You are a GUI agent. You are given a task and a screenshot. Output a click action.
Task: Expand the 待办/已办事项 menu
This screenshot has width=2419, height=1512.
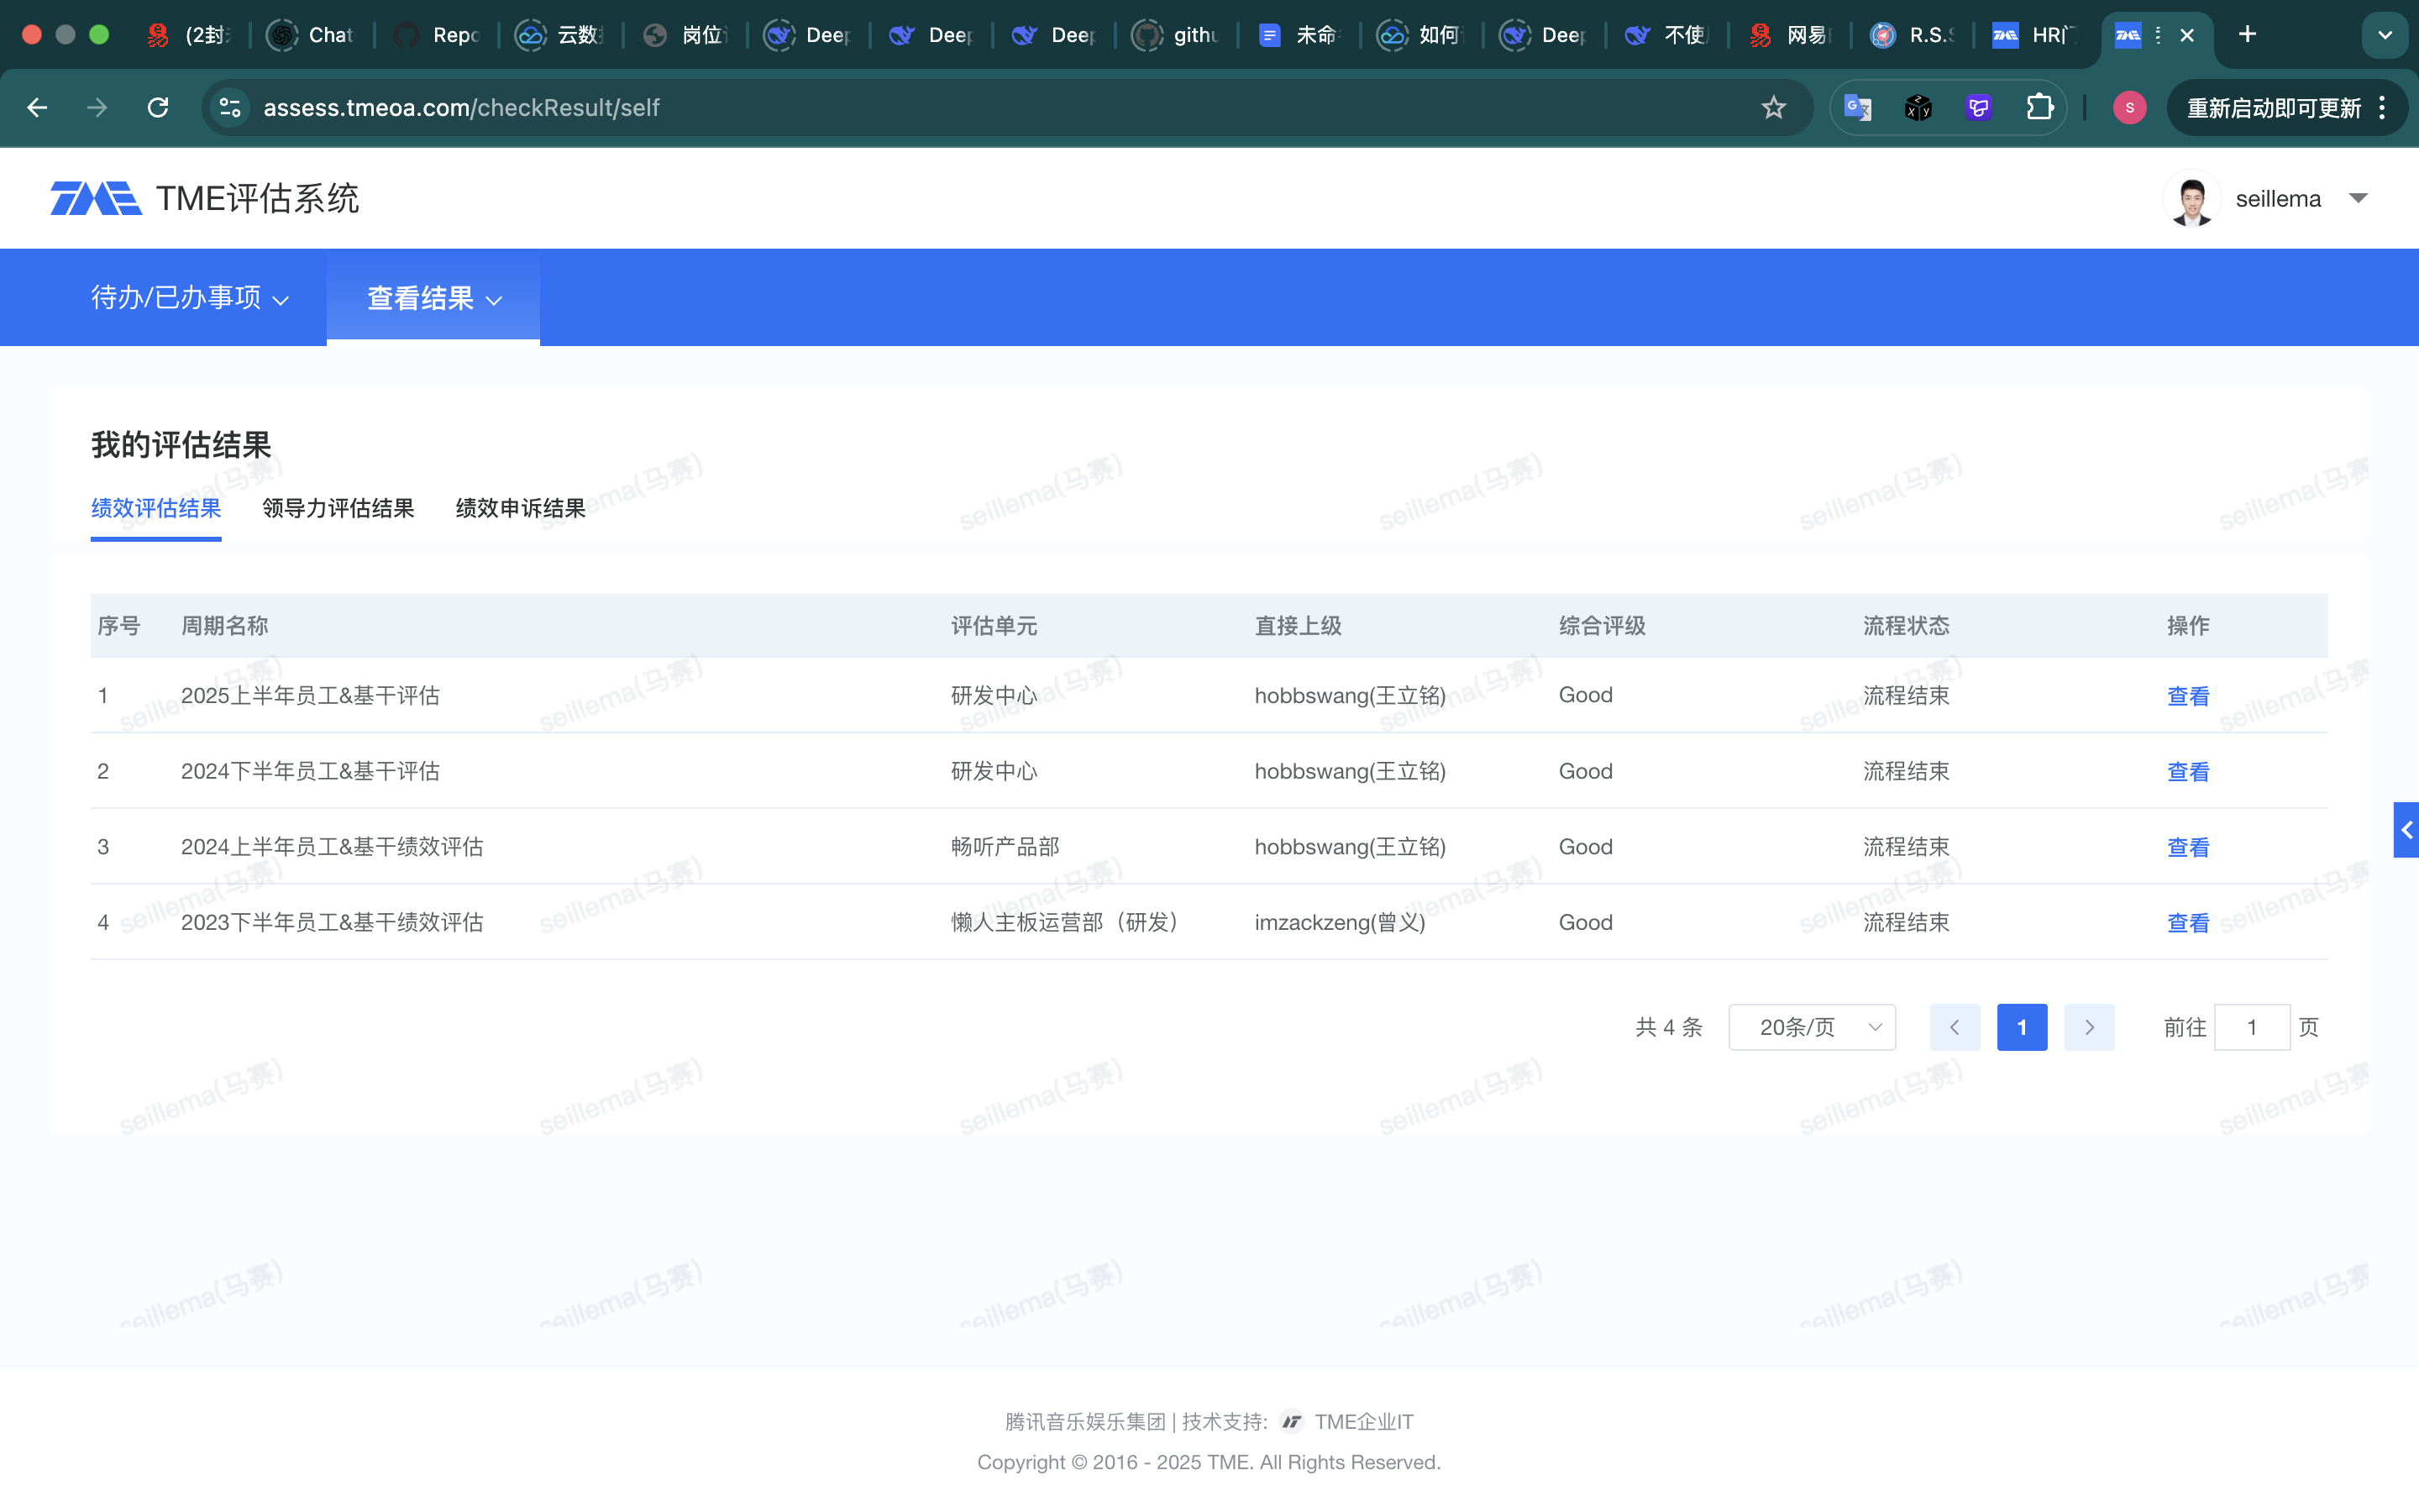tap(189, 298)
